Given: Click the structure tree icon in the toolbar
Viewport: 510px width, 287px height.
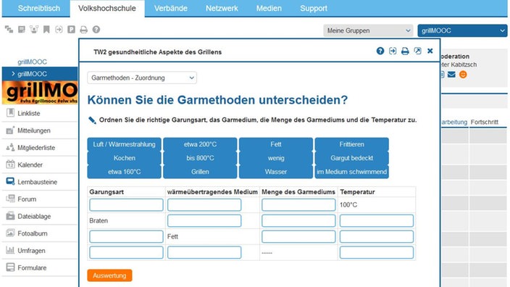Looking at the screenshot, I should tap(9, 30).
